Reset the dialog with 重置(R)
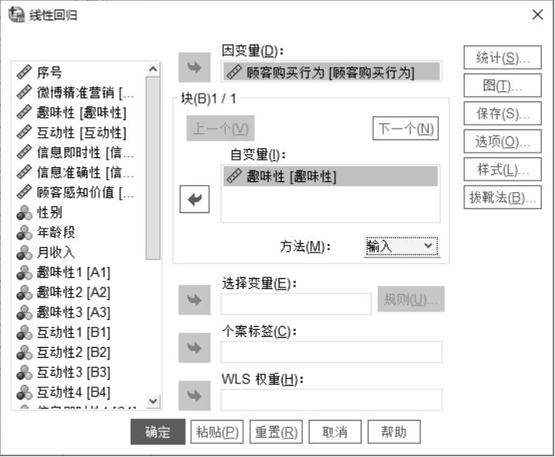The image size is (555, 457). (x=276, y=432)
